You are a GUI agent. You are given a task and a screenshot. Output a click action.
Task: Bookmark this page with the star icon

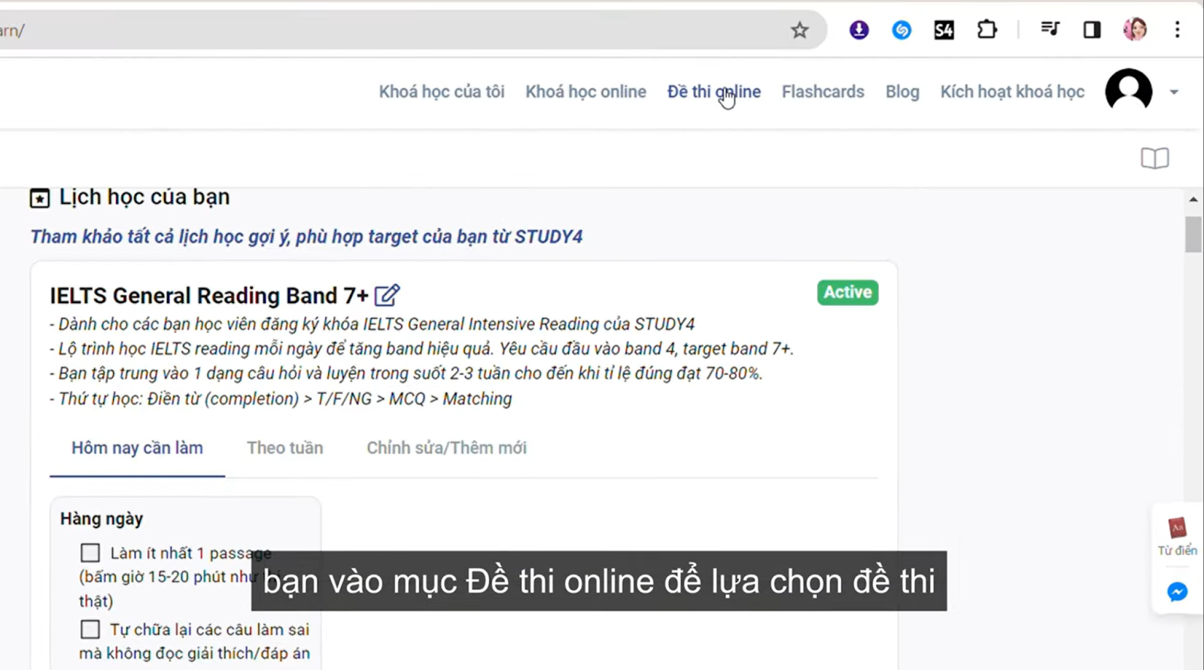click(799, 30)
